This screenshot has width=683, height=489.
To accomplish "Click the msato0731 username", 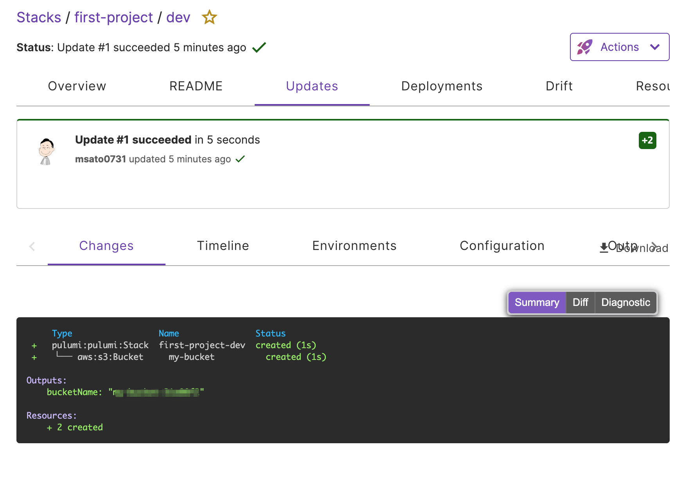I will click(x=101, y=159).
